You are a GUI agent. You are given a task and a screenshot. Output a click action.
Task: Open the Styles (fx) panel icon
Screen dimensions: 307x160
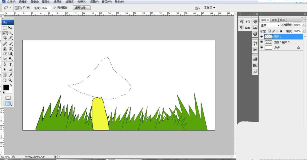tap(255, 72)
